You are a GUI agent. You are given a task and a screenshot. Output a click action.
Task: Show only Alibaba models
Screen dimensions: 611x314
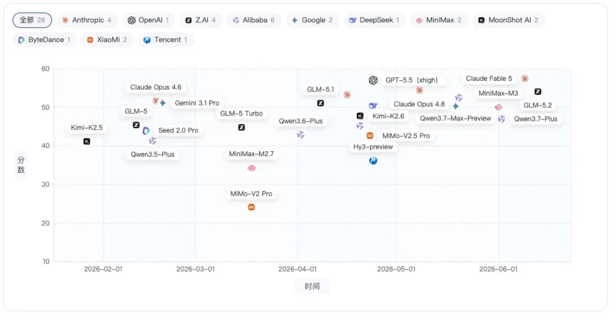coord(253,20)
